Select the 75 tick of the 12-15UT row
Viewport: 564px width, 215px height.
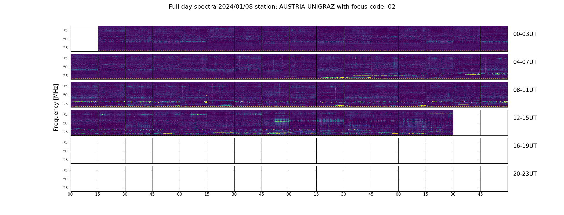65,114
